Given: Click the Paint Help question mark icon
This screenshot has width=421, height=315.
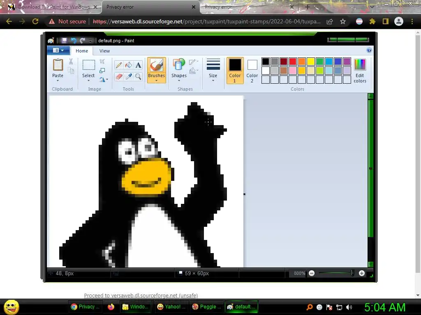Looking at the screenshot, I should click(369, 50).
